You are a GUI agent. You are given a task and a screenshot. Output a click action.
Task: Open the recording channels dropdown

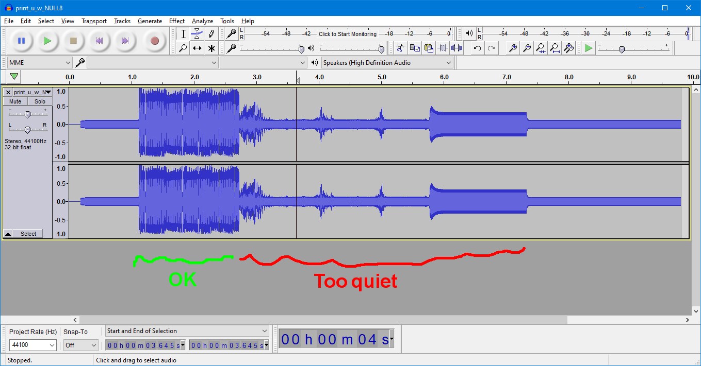pos(264,62)
